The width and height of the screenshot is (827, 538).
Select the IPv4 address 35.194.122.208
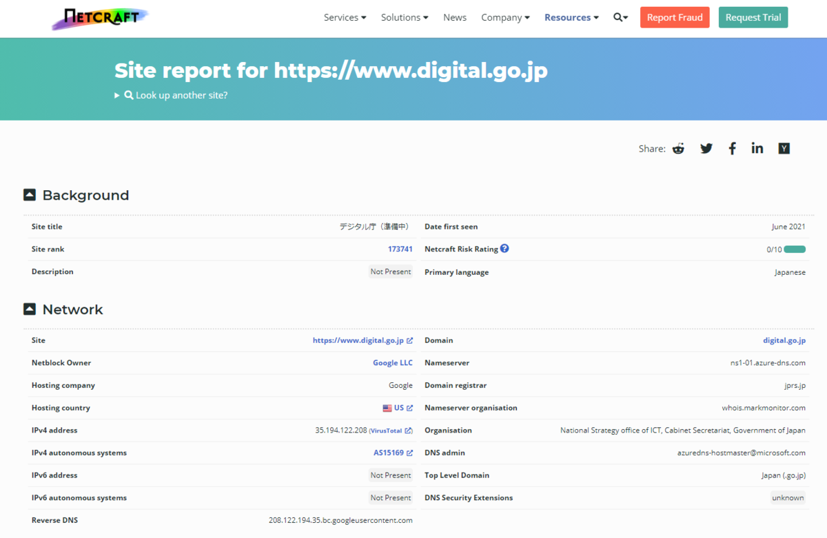[341, 431]
